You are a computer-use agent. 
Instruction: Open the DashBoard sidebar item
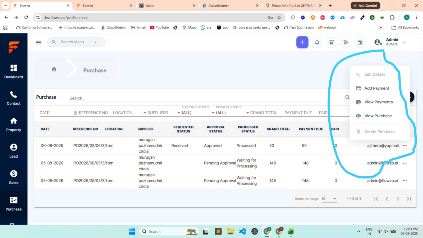13,72
